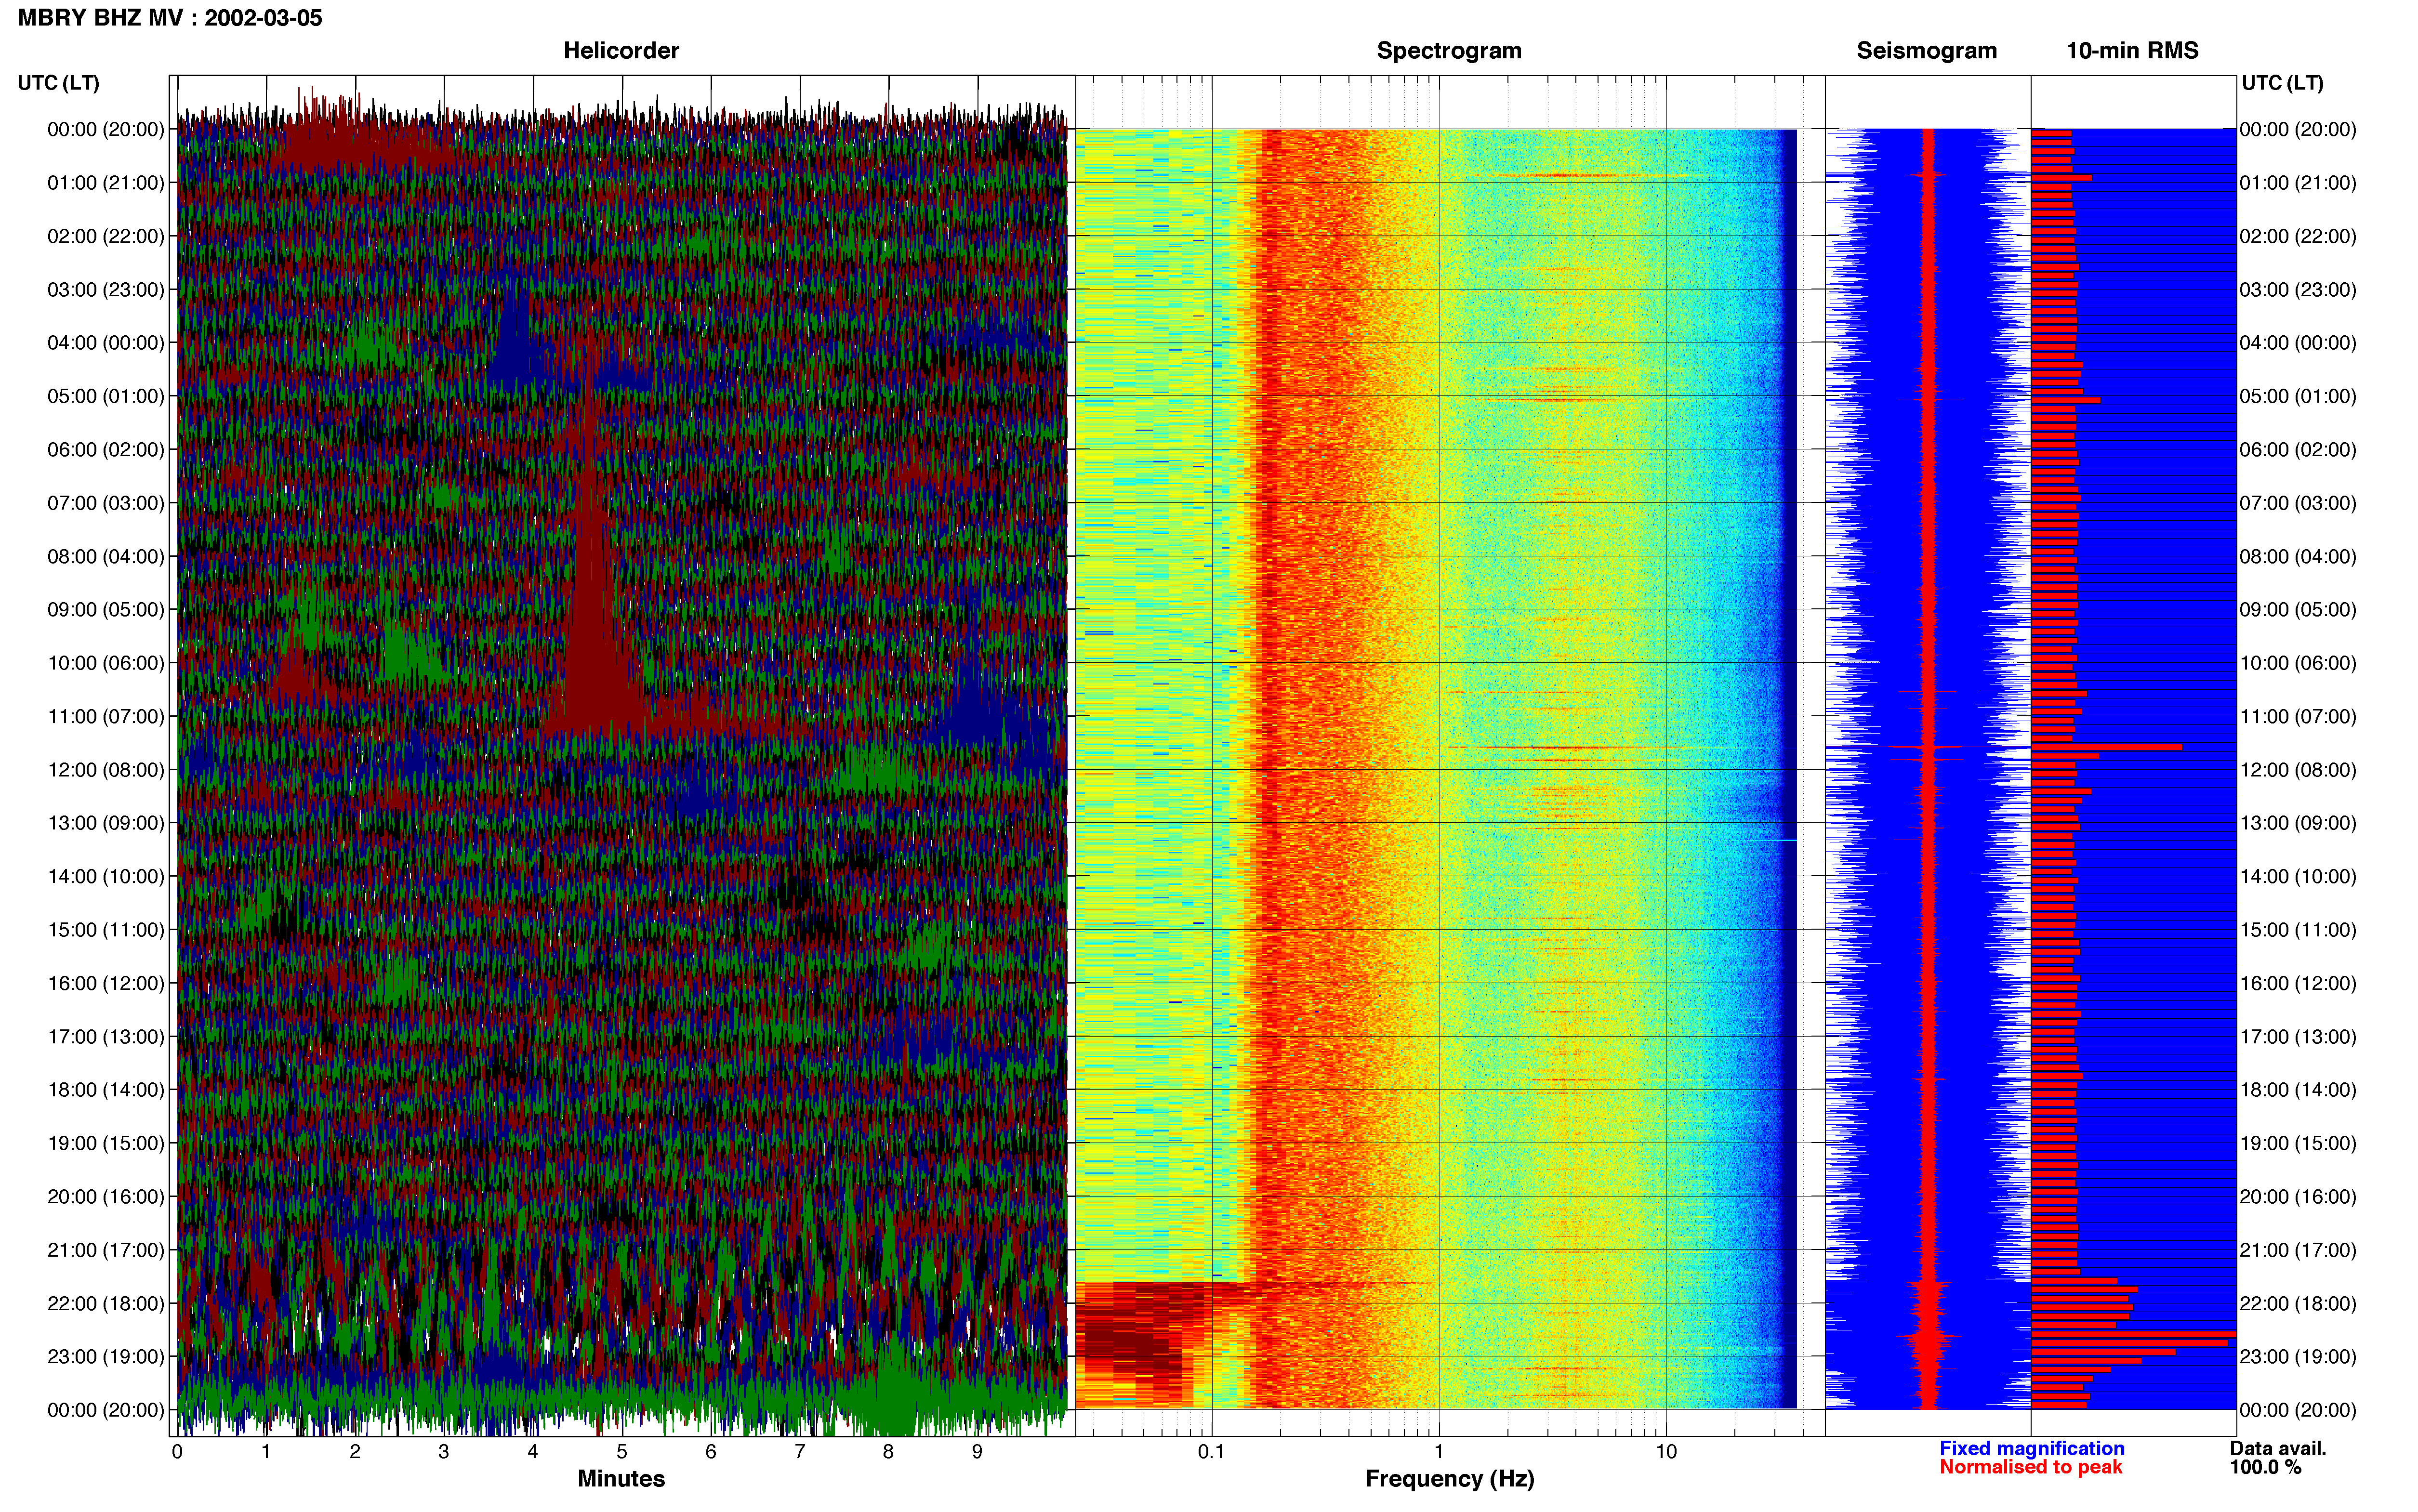The image size is (2418, 1512).
Task: Click 22:00 (18:00) label beside the 10-min RMS
Action: coord(2298,1303)
